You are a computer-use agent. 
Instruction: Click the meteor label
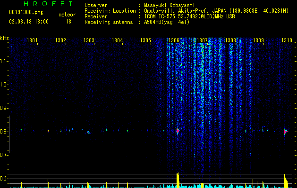67,15
